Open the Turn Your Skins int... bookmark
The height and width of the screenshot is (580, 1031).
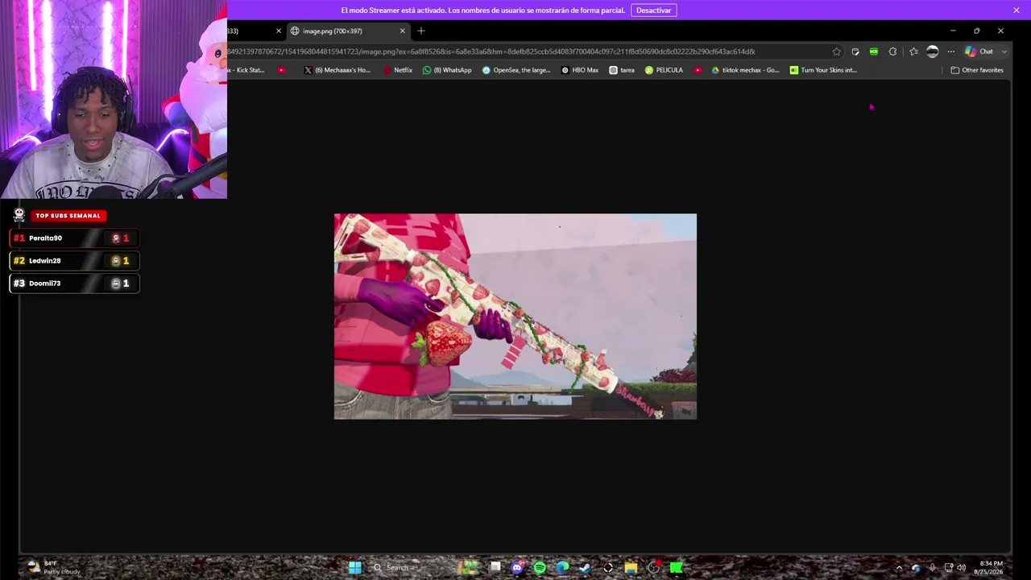click(x=823, y=70)
